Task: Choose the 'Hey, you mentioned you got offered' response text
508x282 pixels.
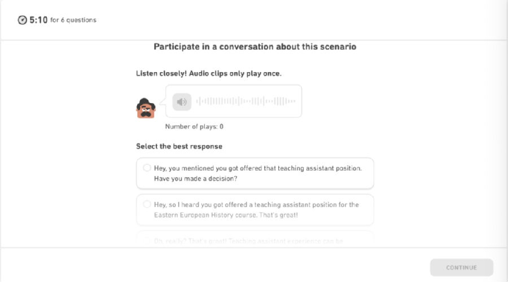Action: click(258, 173)
